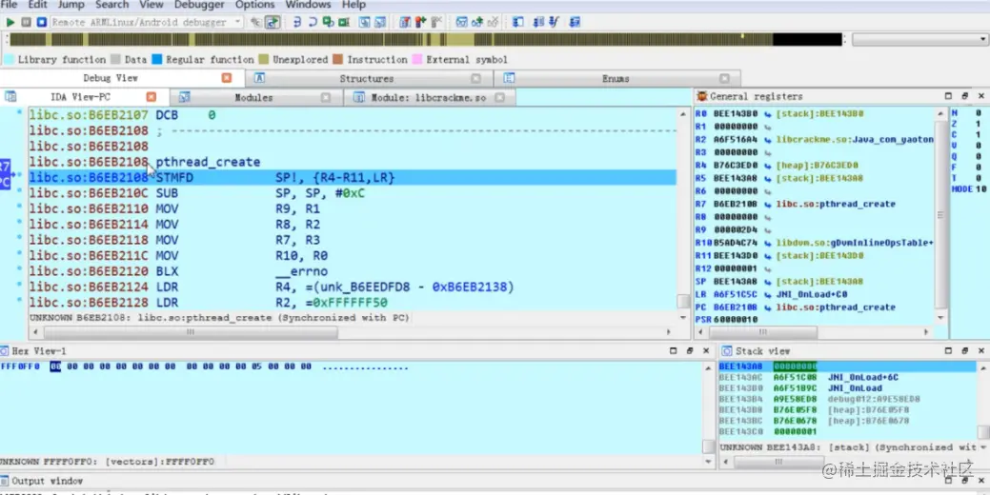Viewport: 990px width, 495px height.
Task: Click the General registers panel icon
Action: tap(702, 96)
